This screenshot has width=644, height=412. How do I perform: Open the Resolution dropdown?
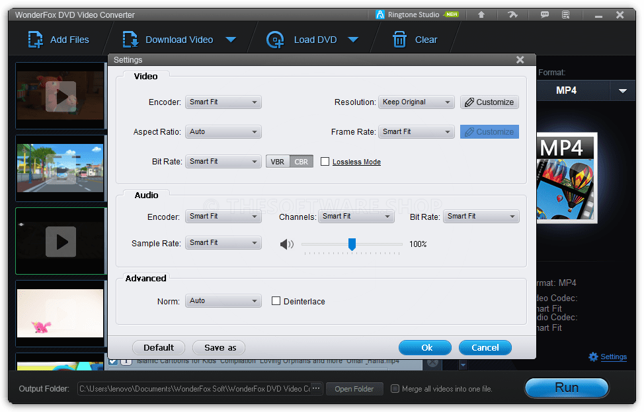[x=417, y=102]
